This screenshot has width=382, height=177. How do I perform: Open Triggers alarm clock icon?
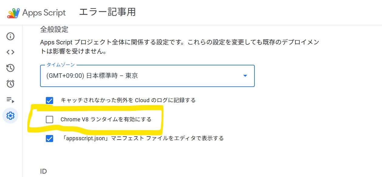pyautogui.click(x=10, y=84)
